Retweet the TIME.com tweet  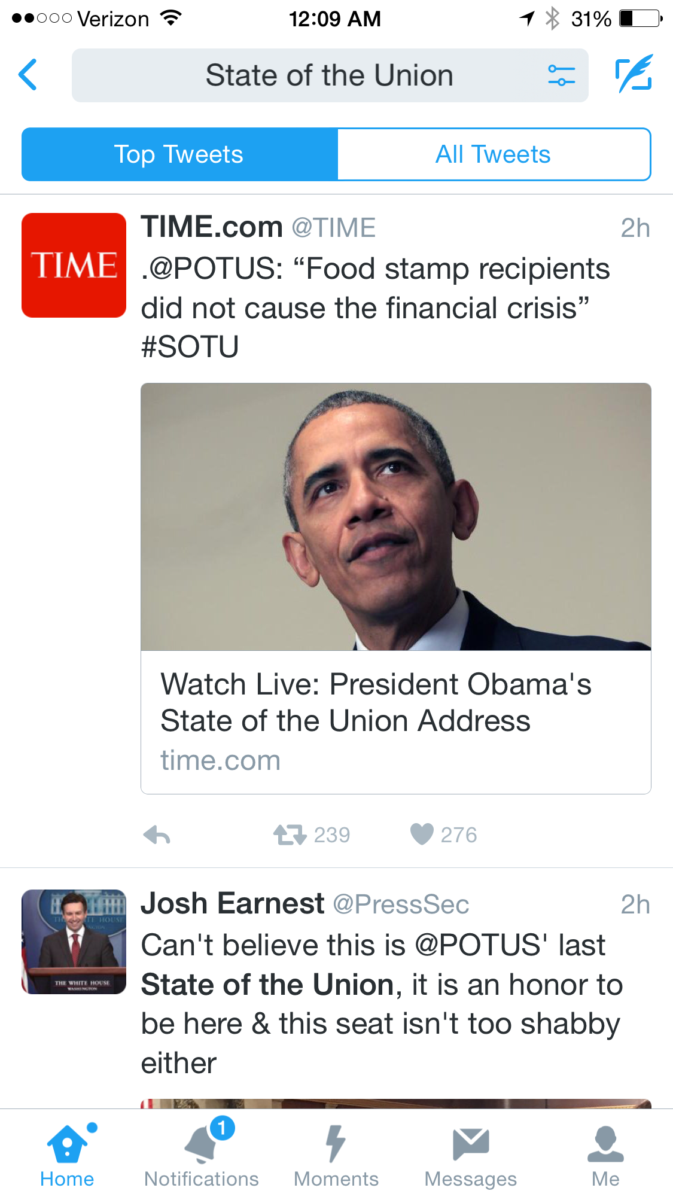click(290, 834)
